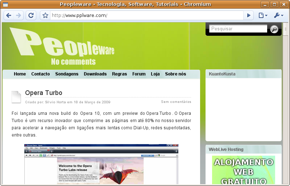The image size is (290, 186).
Task: Click the address bar URL
Action: [146, 15]
